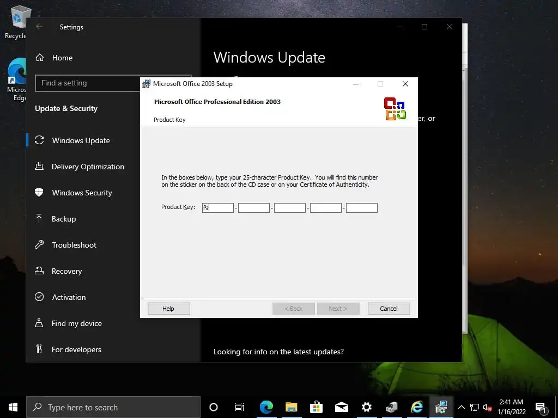Click the Windows Update refresh arrows icon
The height and width of the screenshot is (418, 558).
click(39, 140)
